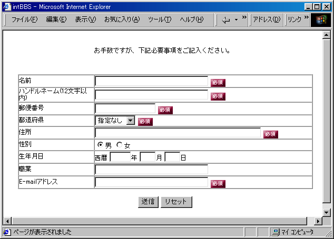Click the リセット button
Image resolution: width=334 pixels, height=239 pixels.
click(176, 202)
